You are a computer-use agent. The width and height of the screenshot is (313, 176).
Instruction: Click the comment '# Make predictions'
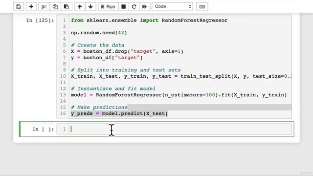[x=99, y=108]
